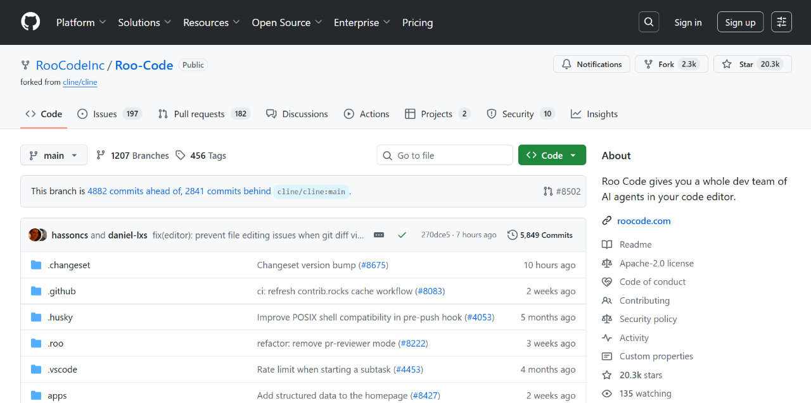Expand the Platform menu in header
Screen dimensions: 811x403
pyautogui.click(x=81, y=23)
